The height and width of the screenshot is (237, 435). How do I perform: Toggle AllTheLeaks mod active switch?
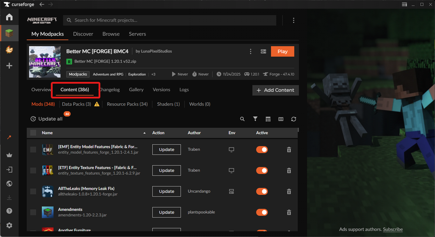click(262, 191)
